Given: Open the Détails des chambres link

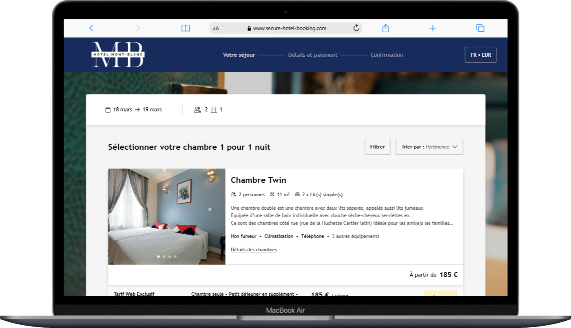Looking at the screenshot, I should pyautogui.click(x=254, y=250).
